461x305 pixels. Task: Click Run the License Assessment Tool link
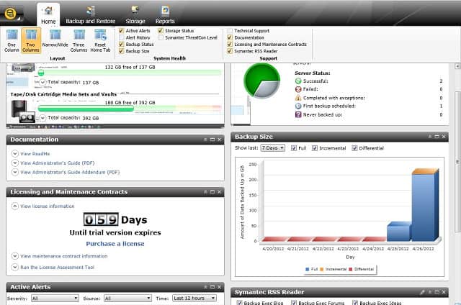[x=58, y=267]
